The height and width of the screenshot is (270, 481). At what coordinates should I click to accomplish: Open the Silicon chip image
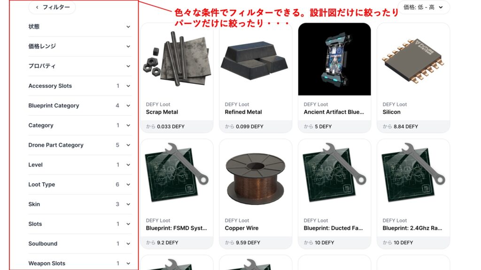pos(413,59)
